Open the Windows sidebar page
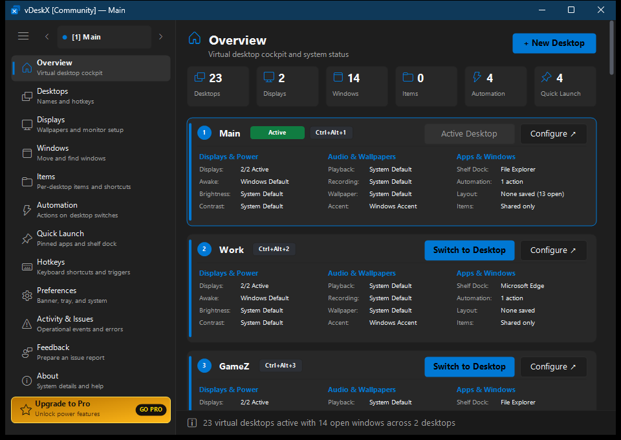Viewport: 621px width, 440px height. point(91,153)
